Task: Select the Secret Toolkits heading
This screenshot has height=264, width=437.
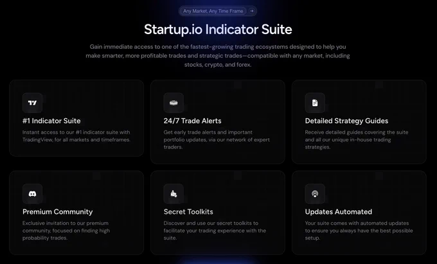Action: 188,211
